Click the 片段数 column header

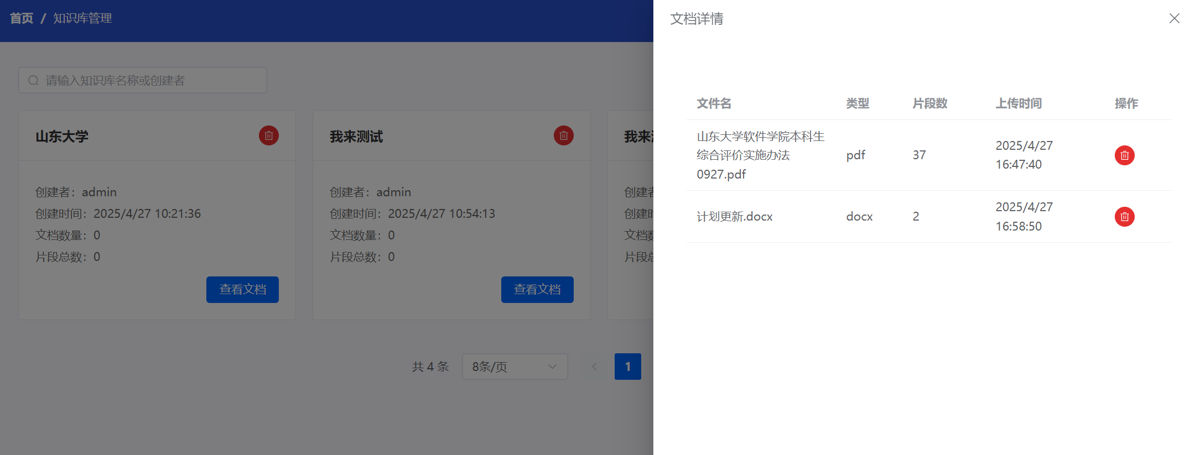click(930, 103)
